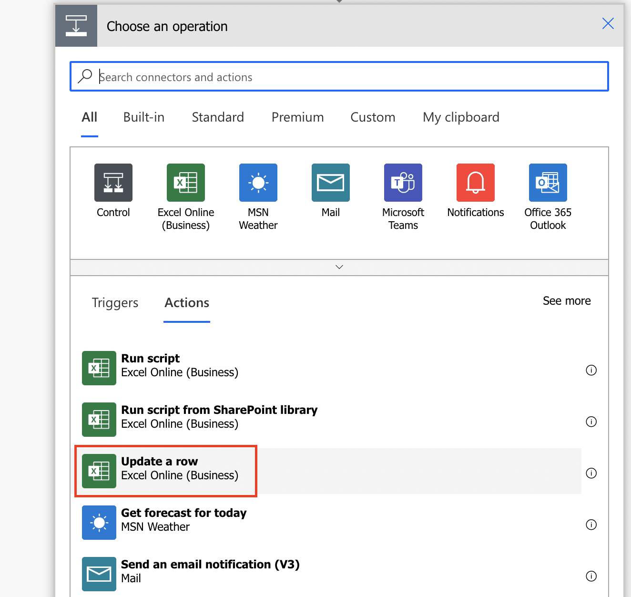Switch to the Premium tab
Screen dimensions: 631x597
pos(297,117)
